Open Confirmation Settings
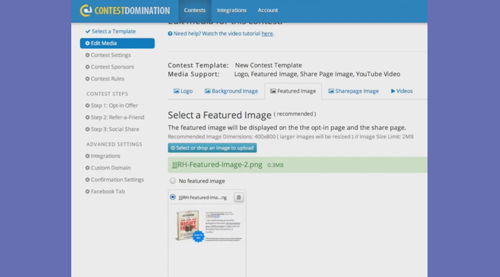 (x=117, y=180)
